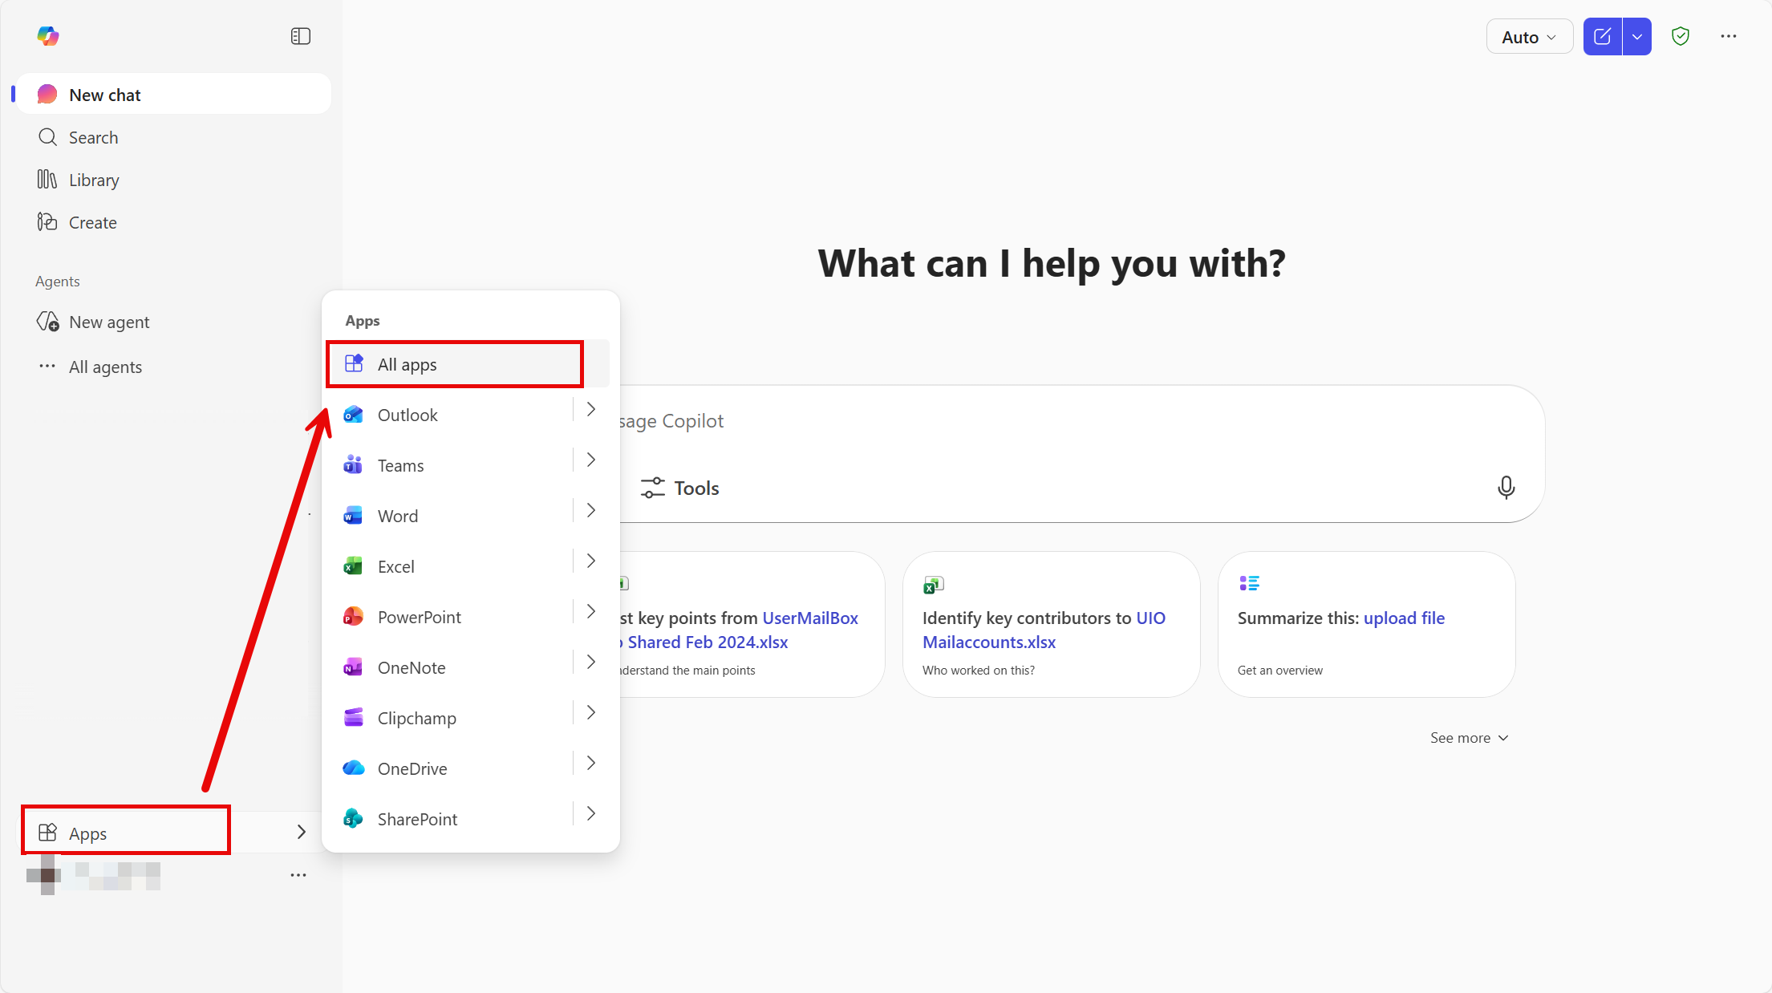
Task: Click the green shield protection icon
Action: (1681, 36)
